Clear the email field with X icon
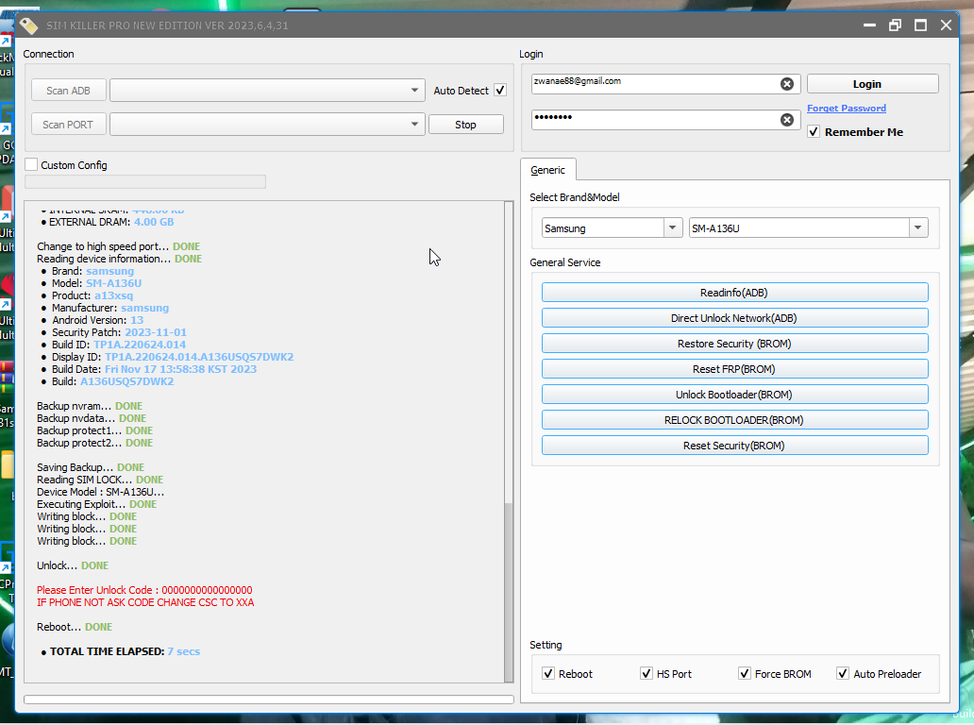Image resolution: width=974 pixels, height=725 pixels. click(x=786, y=84)
